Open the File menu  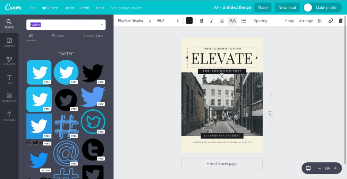click(x=32, y=8)
